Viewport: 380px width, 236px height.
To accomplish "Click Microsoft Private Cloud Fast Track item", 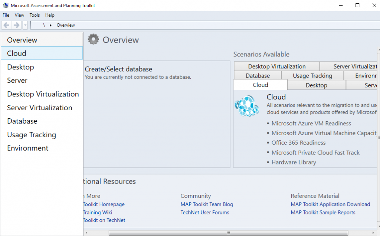I will tap(315, 153).
